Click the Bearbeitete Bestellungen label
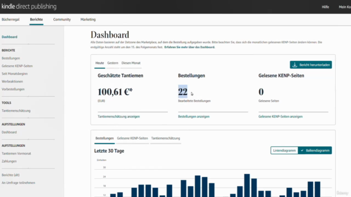This screenshot has height=197, width=351. 194,101
